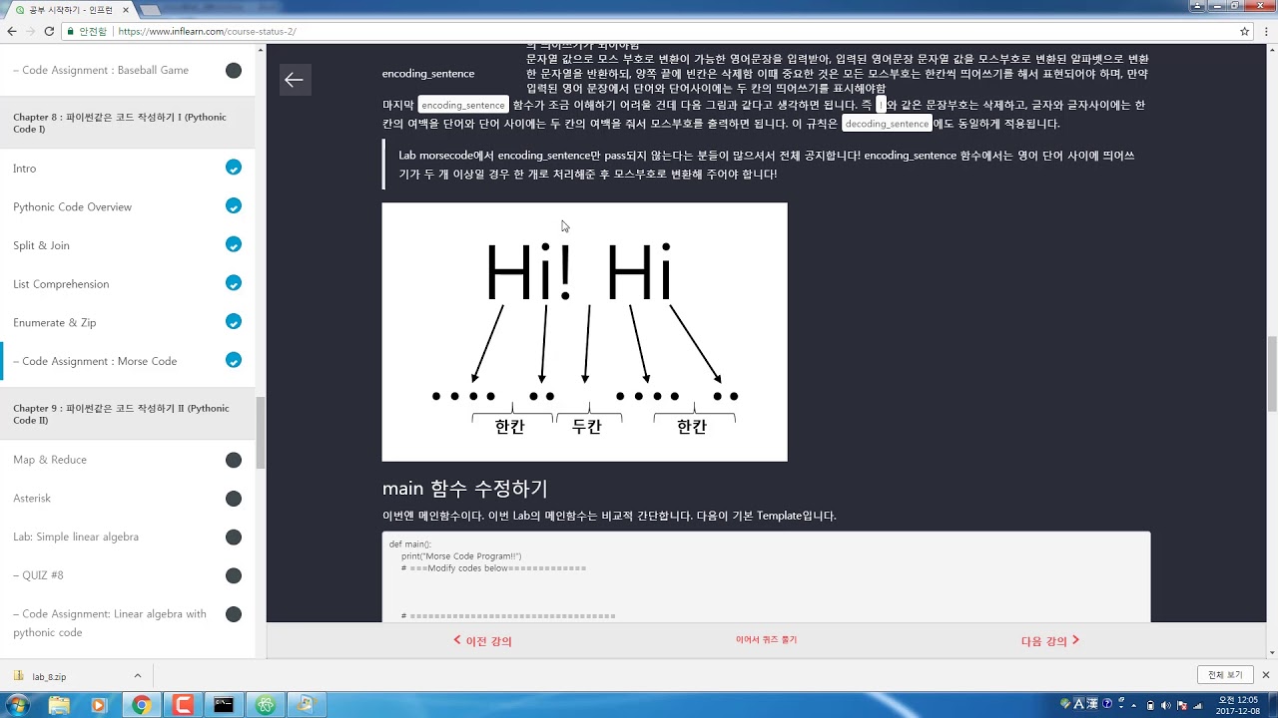
Task: Click the Hi! Hi morse code diagram image
Action: (x=584, y=332)
